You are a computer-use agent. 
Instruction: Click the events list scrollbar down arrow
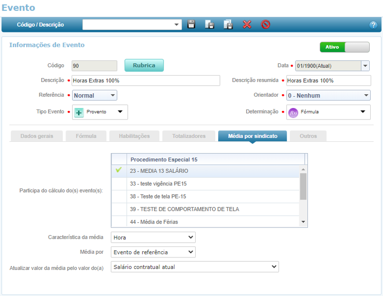(x=303, y=222)
